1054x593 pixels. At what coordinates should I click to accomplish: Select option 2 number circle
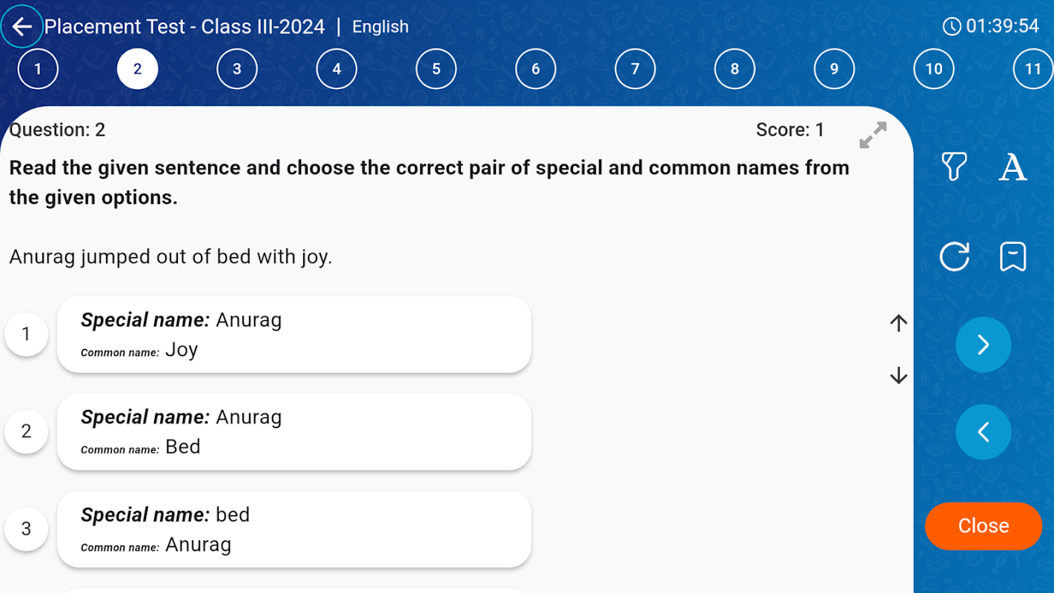tap(27, 431)
